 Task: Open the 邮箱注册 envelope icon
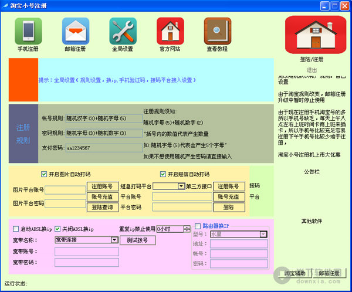coord(76,31)
